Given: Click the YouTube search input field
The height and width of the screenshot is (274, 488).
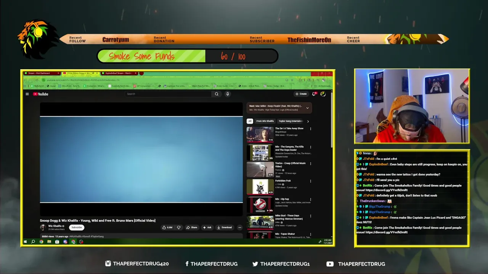Looking at the screenshot, I should point(168,94).
